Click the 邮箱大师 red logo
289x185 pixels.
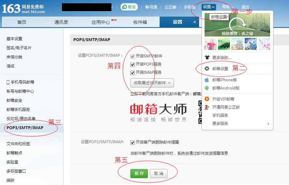158,109
